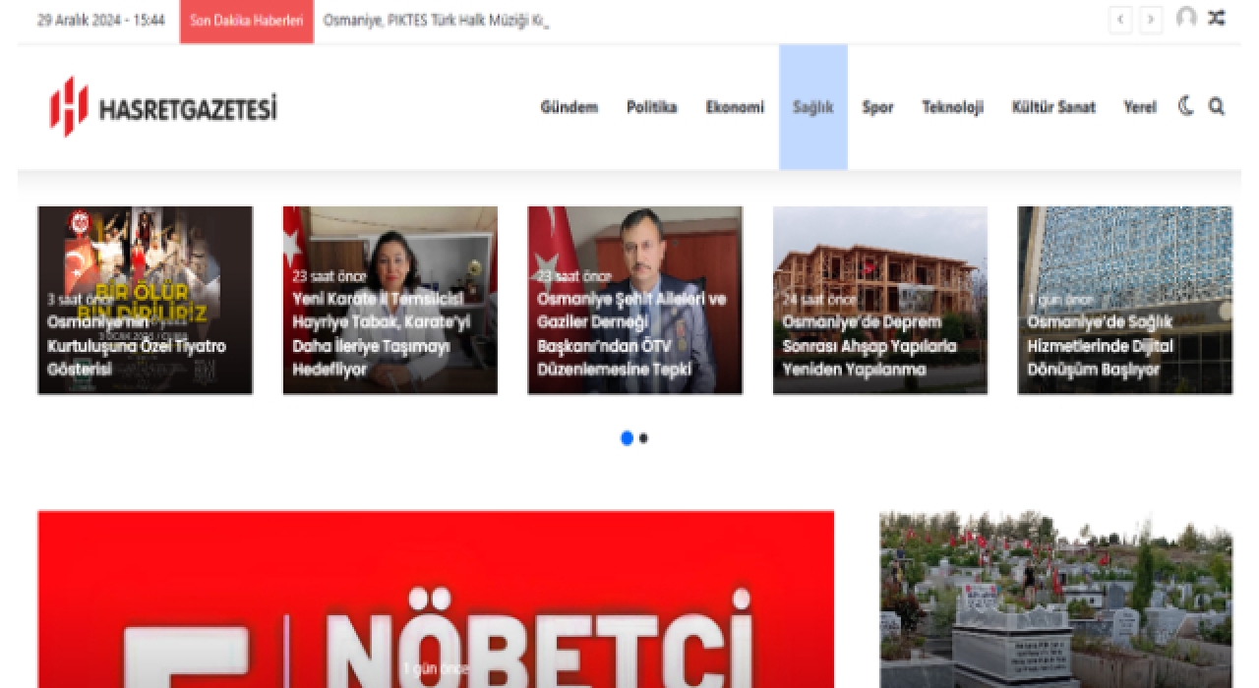Open the highlighted Sağlık menu item
Image resolution: width=1259 pixels, height=688 pixels.
(x=813, y=107)
